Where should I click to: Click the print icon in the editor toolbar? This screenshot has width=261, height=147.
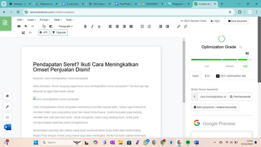pos(19,26)
